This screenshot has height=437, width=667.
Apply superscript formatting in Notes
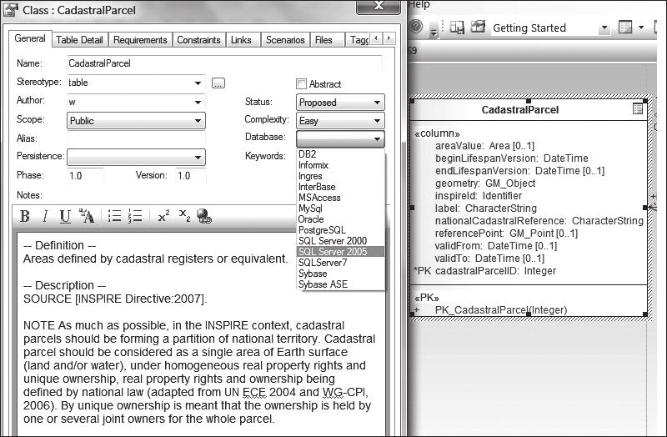click(x=163, y=216)
